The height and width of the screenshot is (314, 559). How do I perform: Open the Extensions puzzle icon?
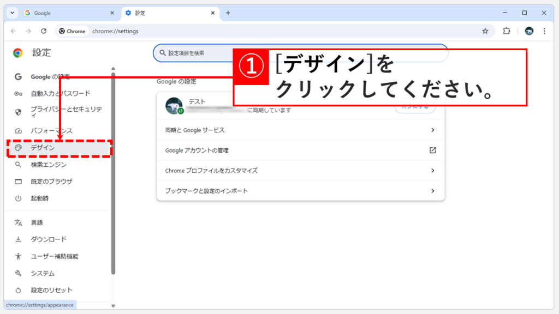(507, 31)
